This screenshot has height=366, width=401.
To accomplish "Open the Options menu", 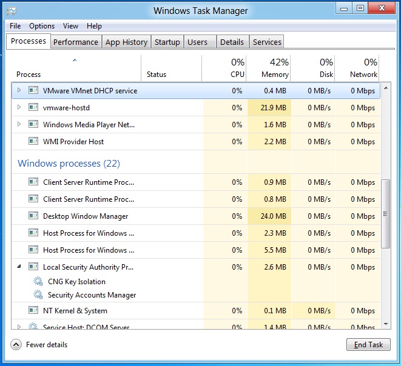I will 42,26.
